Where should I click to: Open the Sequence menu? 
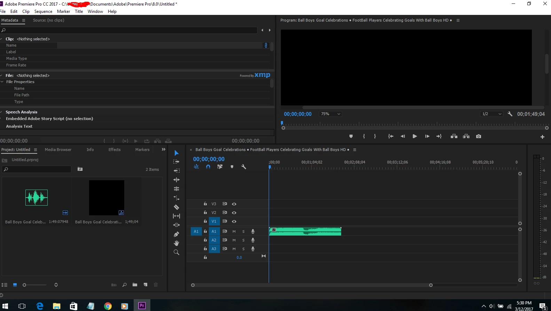point(43,11)
